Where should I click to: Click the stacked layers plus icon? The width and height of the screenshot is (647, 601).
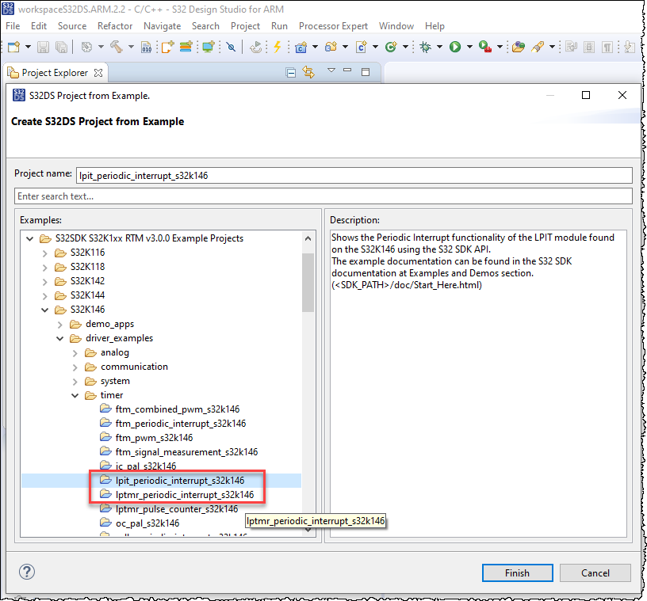tap(186, 47)
